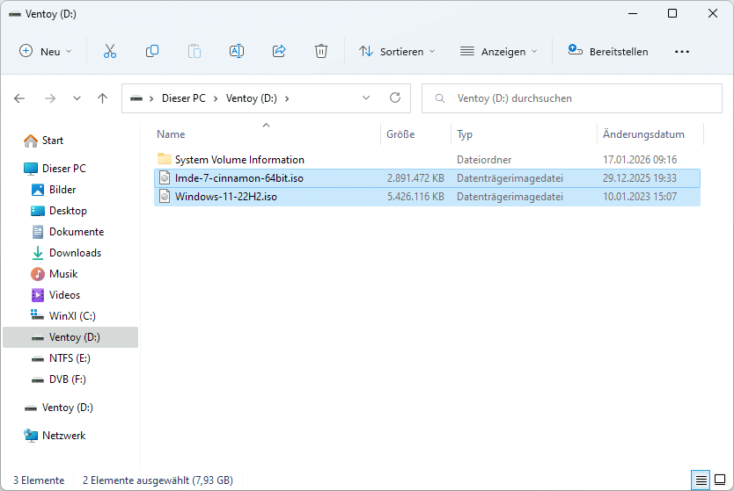Click Dateiordner type cell
Image resolution: width=734 pixels, height=491 pixels.
(484, 160)
